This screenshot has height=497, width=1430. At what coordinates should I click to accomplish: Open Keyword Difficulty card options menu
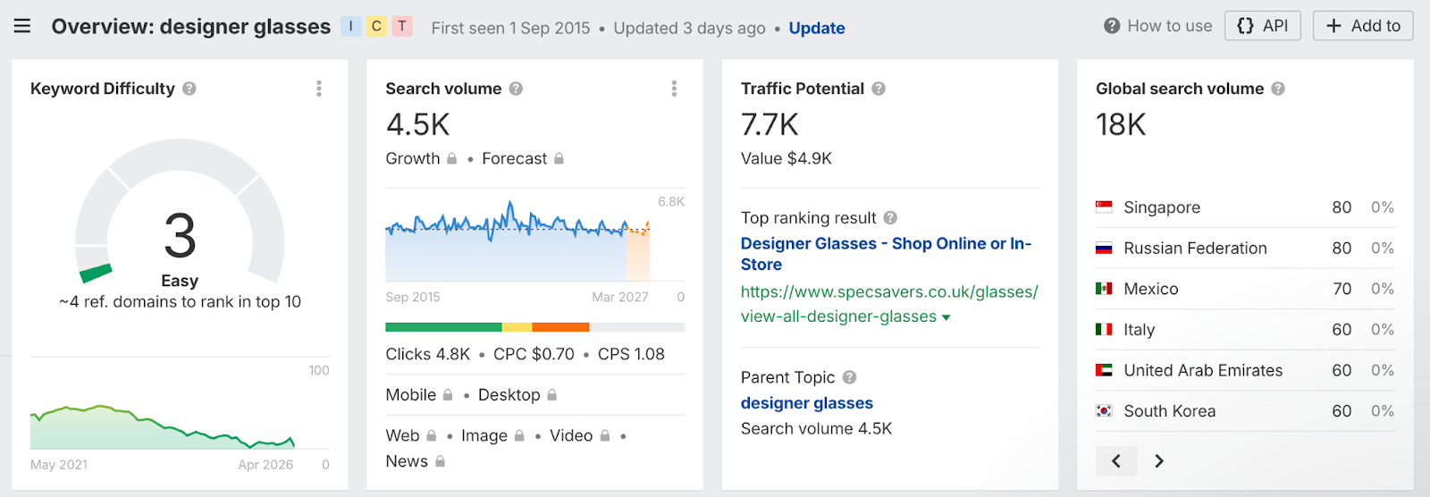click(x=319, y=88)
